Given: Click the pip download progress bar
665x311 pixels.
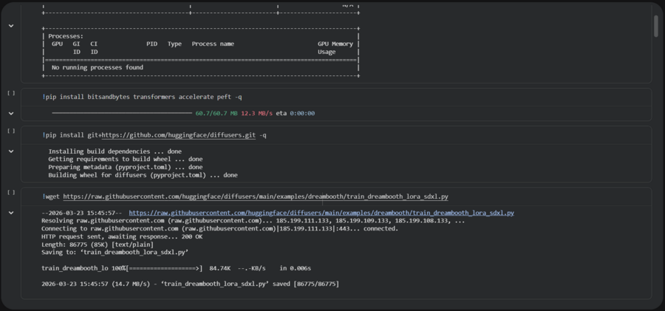Looking at the screenshot, I should pos(122,113).
